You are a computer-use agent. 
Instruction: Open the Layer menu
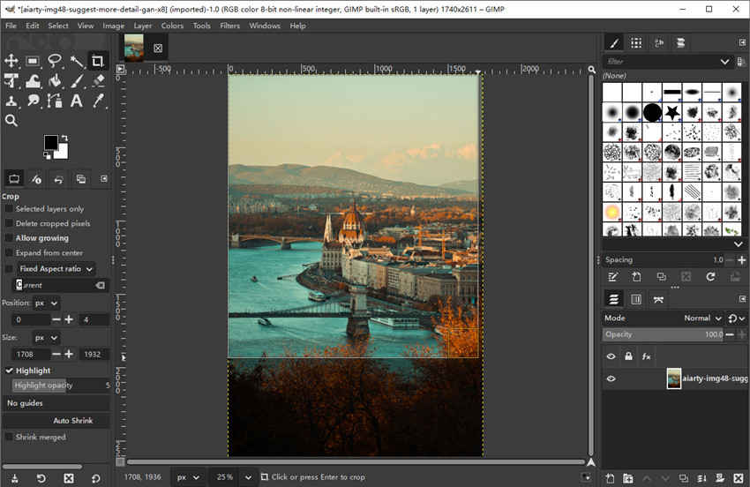click(x=143, y=26)
